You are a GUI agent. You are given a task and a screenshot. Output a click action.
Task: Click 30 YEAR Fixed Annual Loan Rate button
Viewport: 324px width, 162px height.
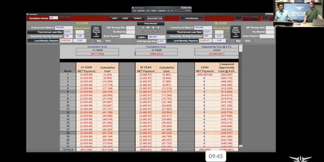[185, 32]
